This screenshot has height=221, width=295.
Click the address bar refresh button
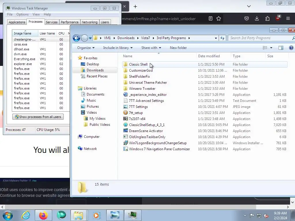pyautogui.click(x=222, y=38)
